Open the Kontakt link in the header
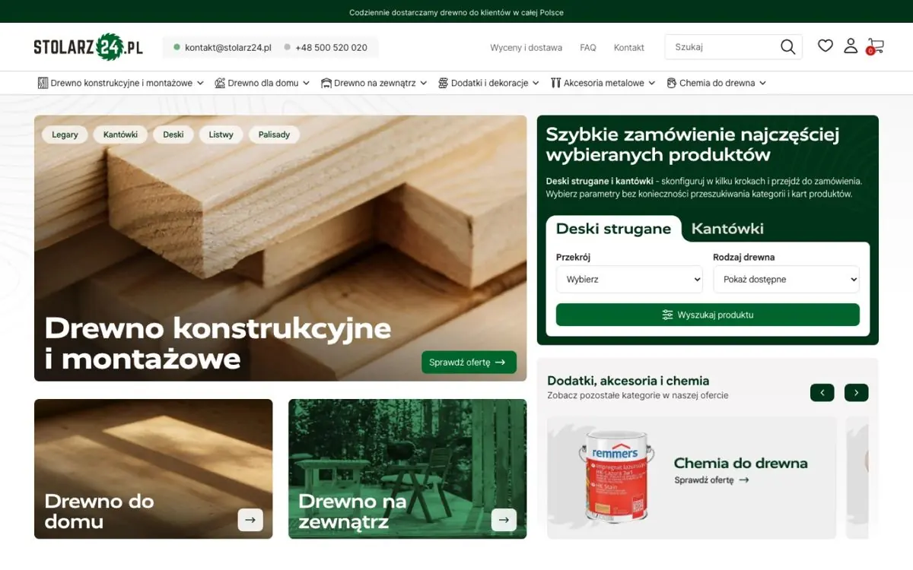Image resolution: width=913 pixels, height=570 pixels. point(629,47)
